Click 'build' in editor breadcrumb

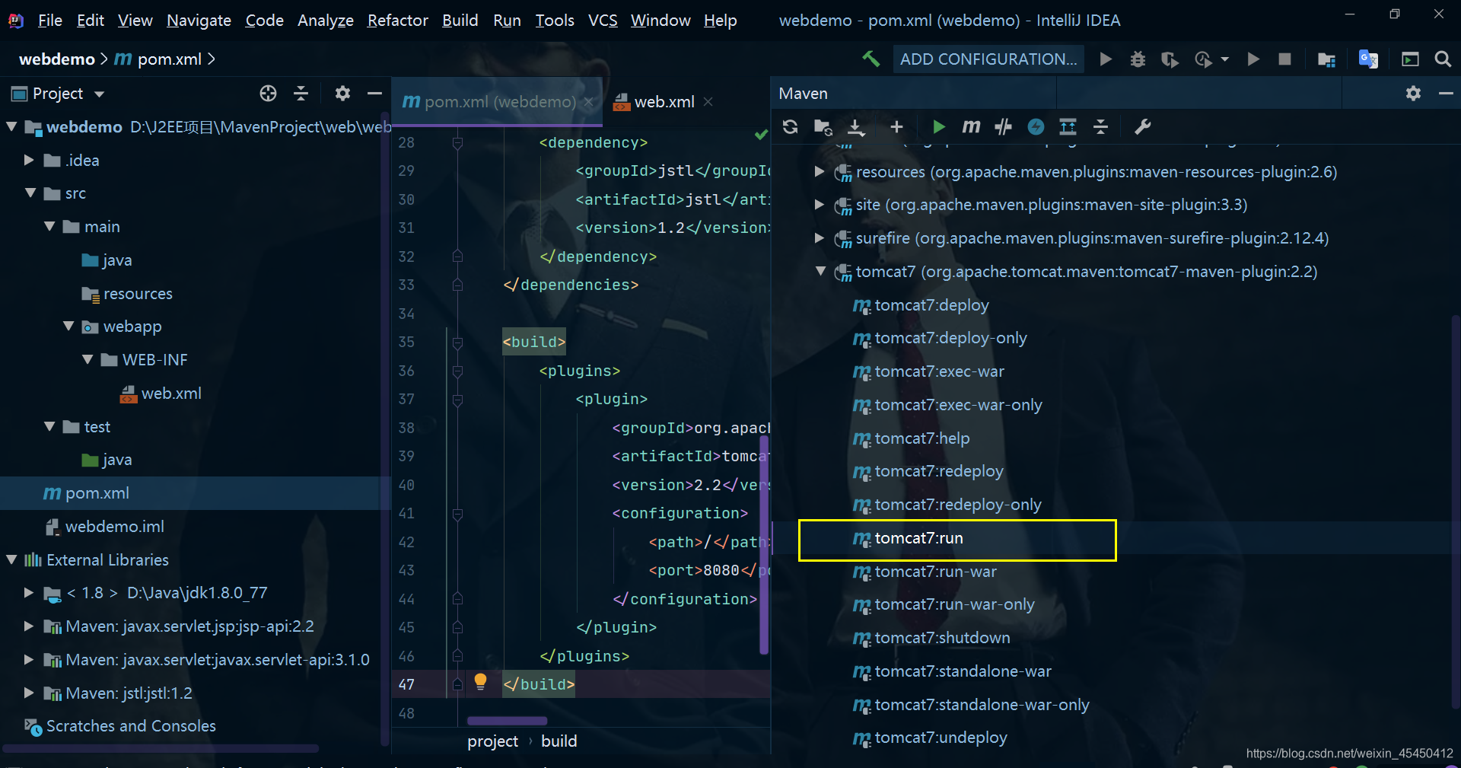pyautogui.click(x=559, y=741)
